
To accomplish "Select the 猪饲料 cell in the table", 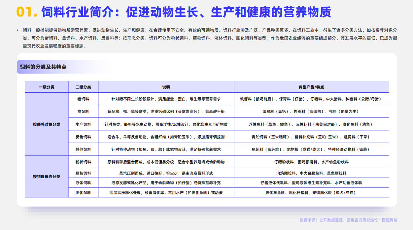I will pyautogui.click(x=83, y=99).
